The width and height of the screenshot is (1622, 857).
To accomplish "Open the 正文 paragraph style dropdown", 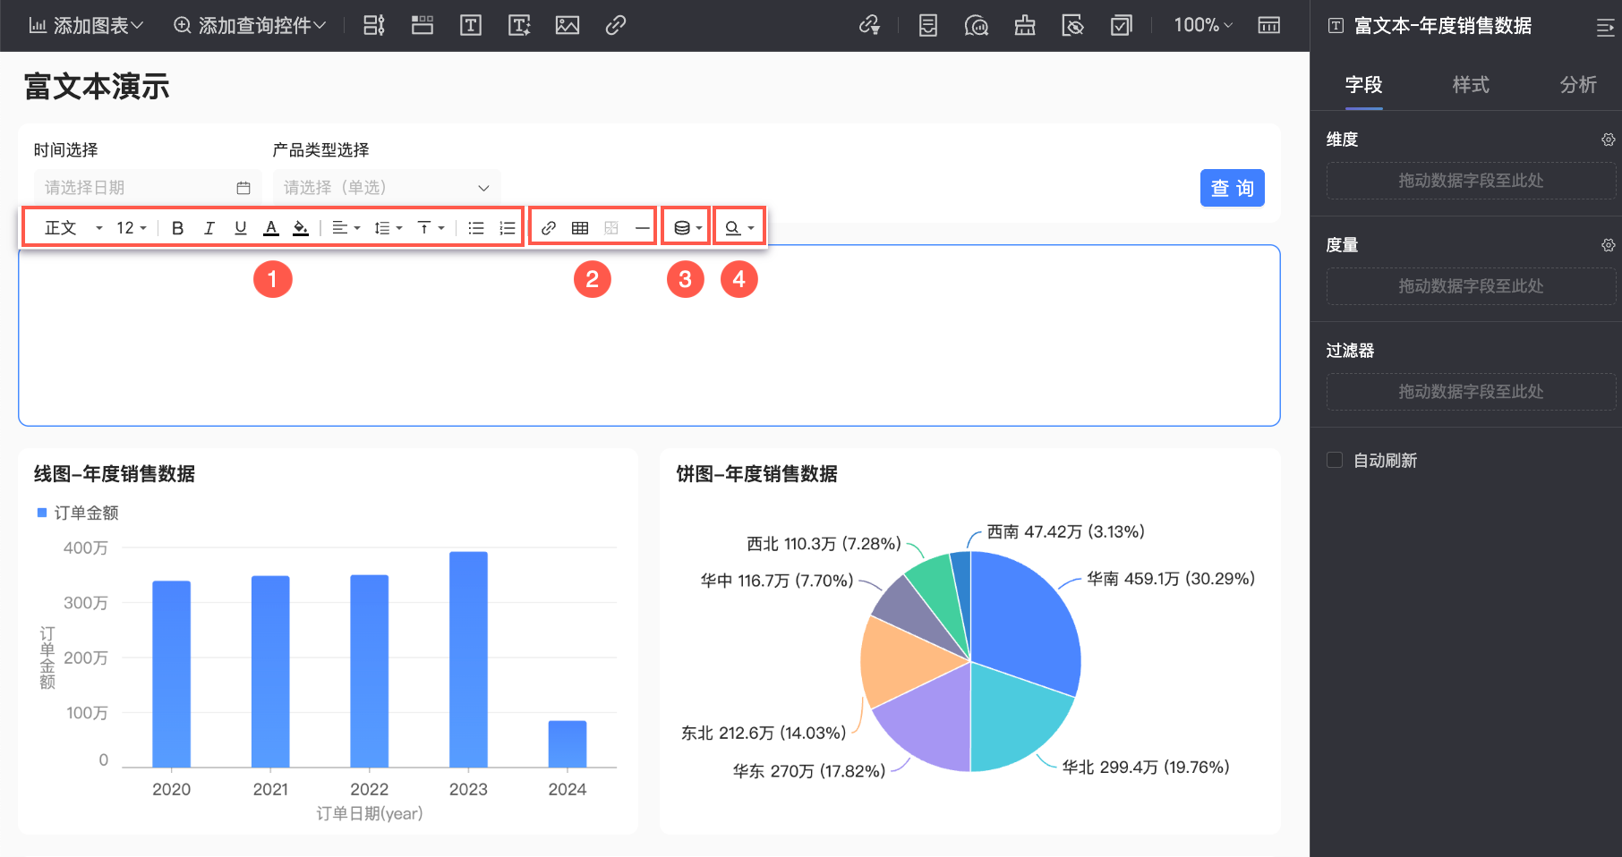I will [x=73, y=228].
